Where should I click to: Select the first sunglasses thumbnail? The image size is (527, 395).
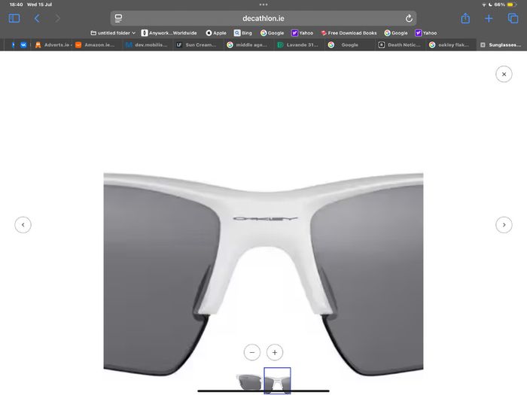(x=249, y=381)
